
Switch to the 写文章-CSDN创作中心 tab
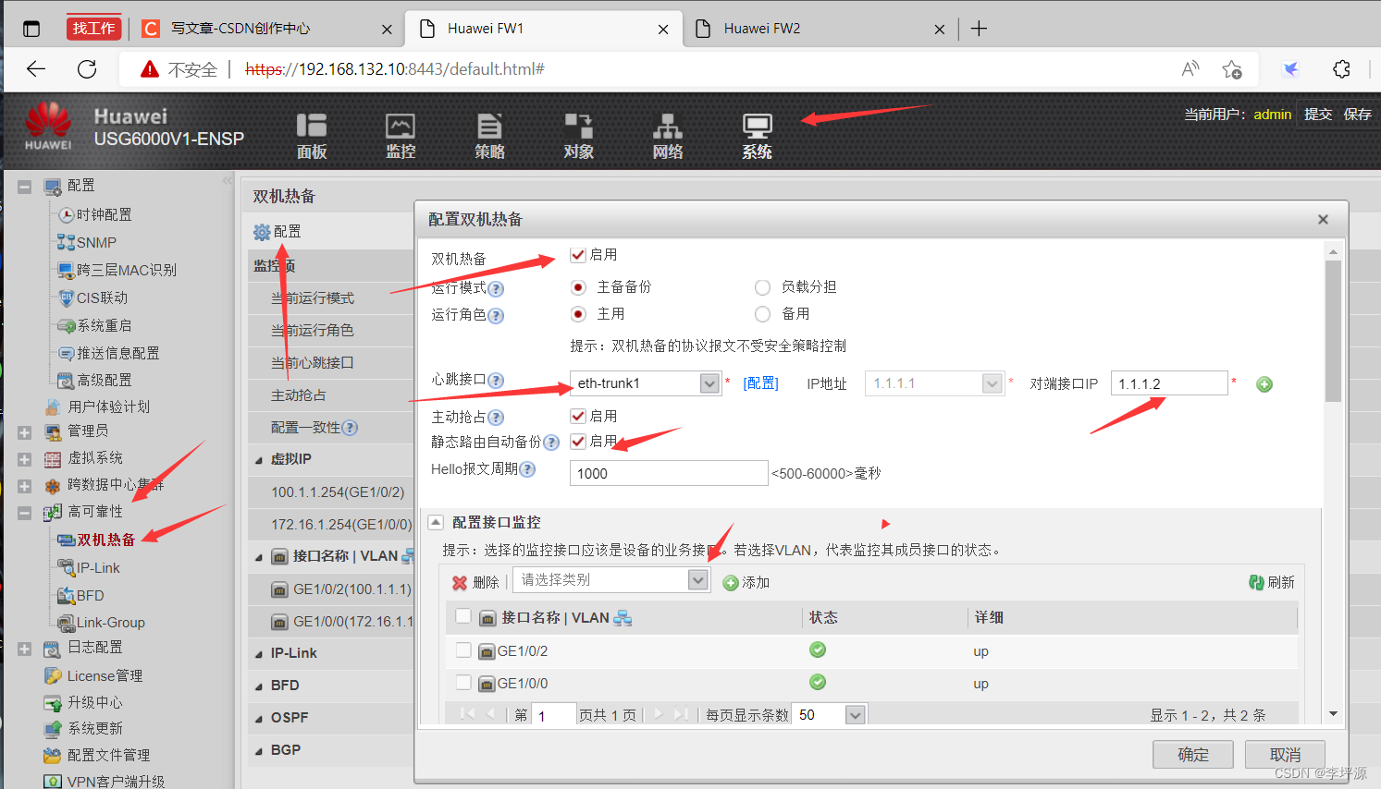pyautogui.click(x=266, y=29)
